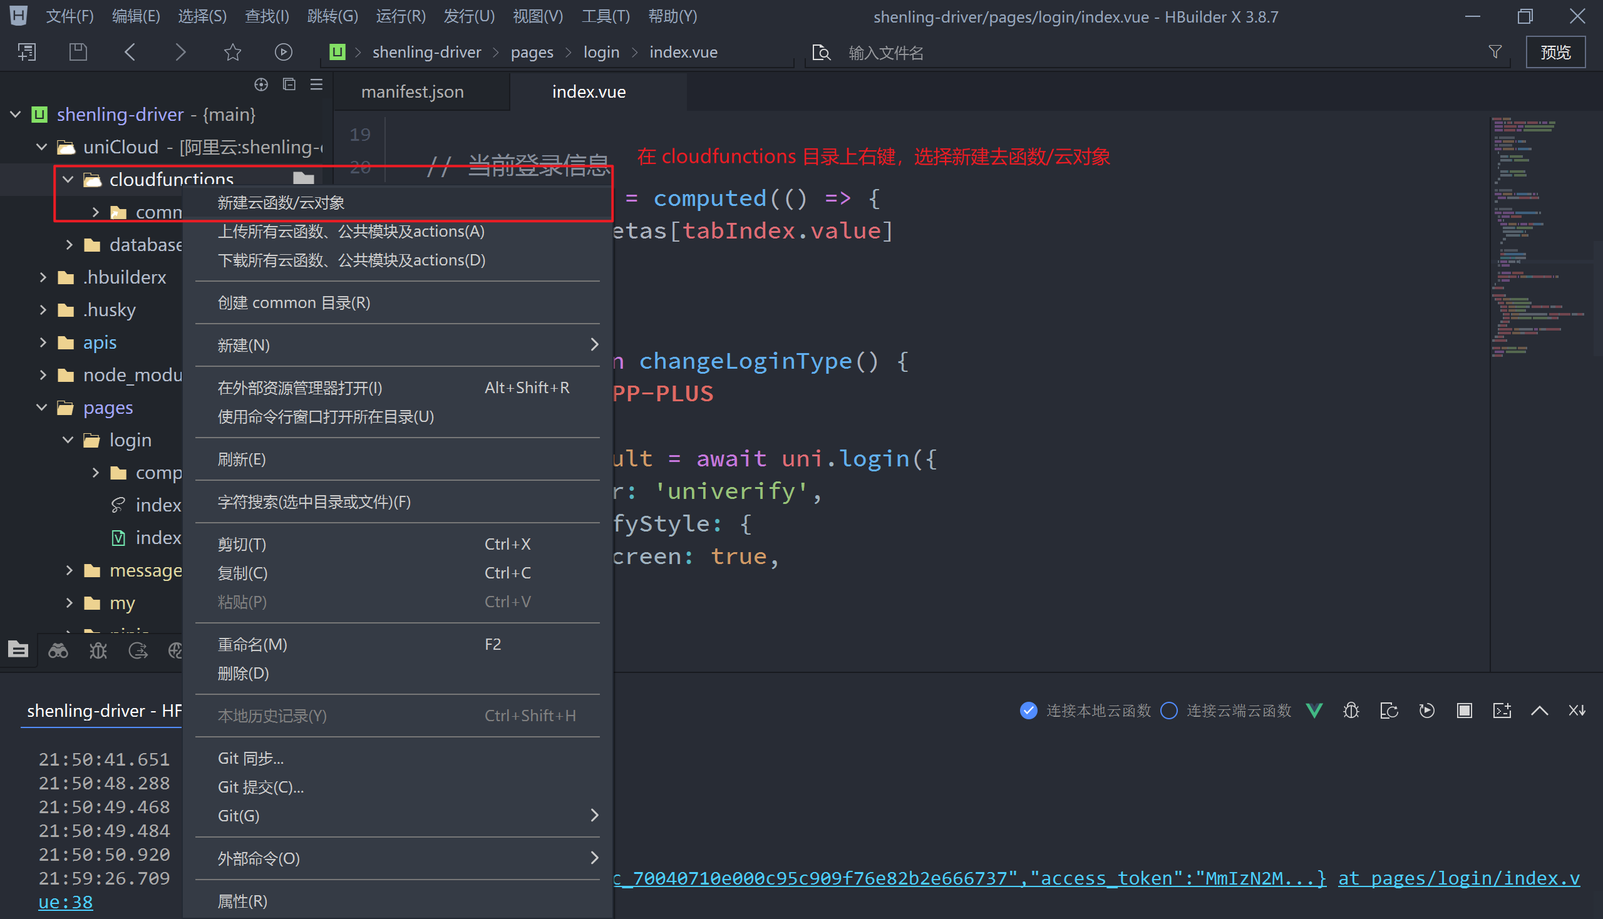This screenshot has width=1603, height=919.
Task: Click the navigate back arrow
Action: [130, 52]
